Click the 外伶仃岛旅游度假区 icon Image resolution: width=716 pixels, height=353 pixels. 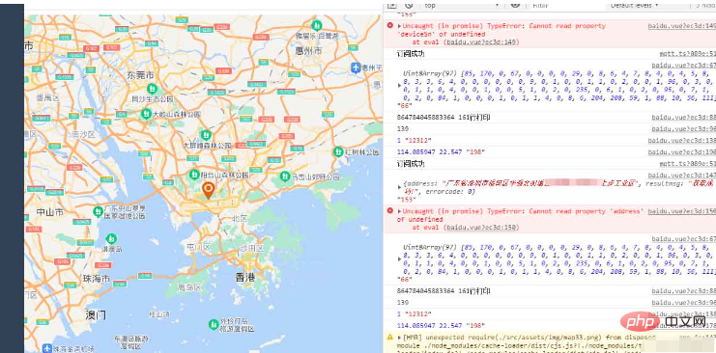click(x=214, y=324)
